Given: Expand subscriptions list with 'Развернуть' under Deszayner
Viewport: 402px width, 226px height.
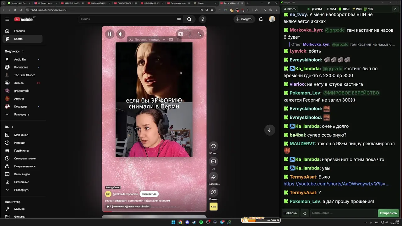Looking at the screenshot, I should coord(22,114).
